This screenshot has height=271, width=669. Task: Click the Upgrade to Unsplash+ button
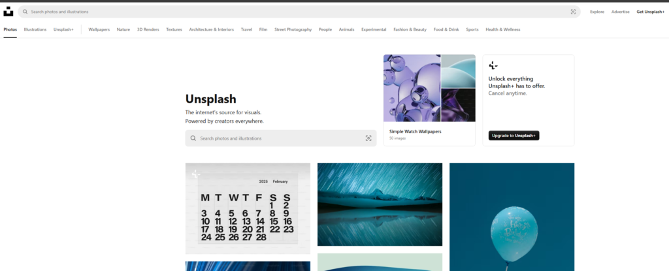click(x=514, y=135)
